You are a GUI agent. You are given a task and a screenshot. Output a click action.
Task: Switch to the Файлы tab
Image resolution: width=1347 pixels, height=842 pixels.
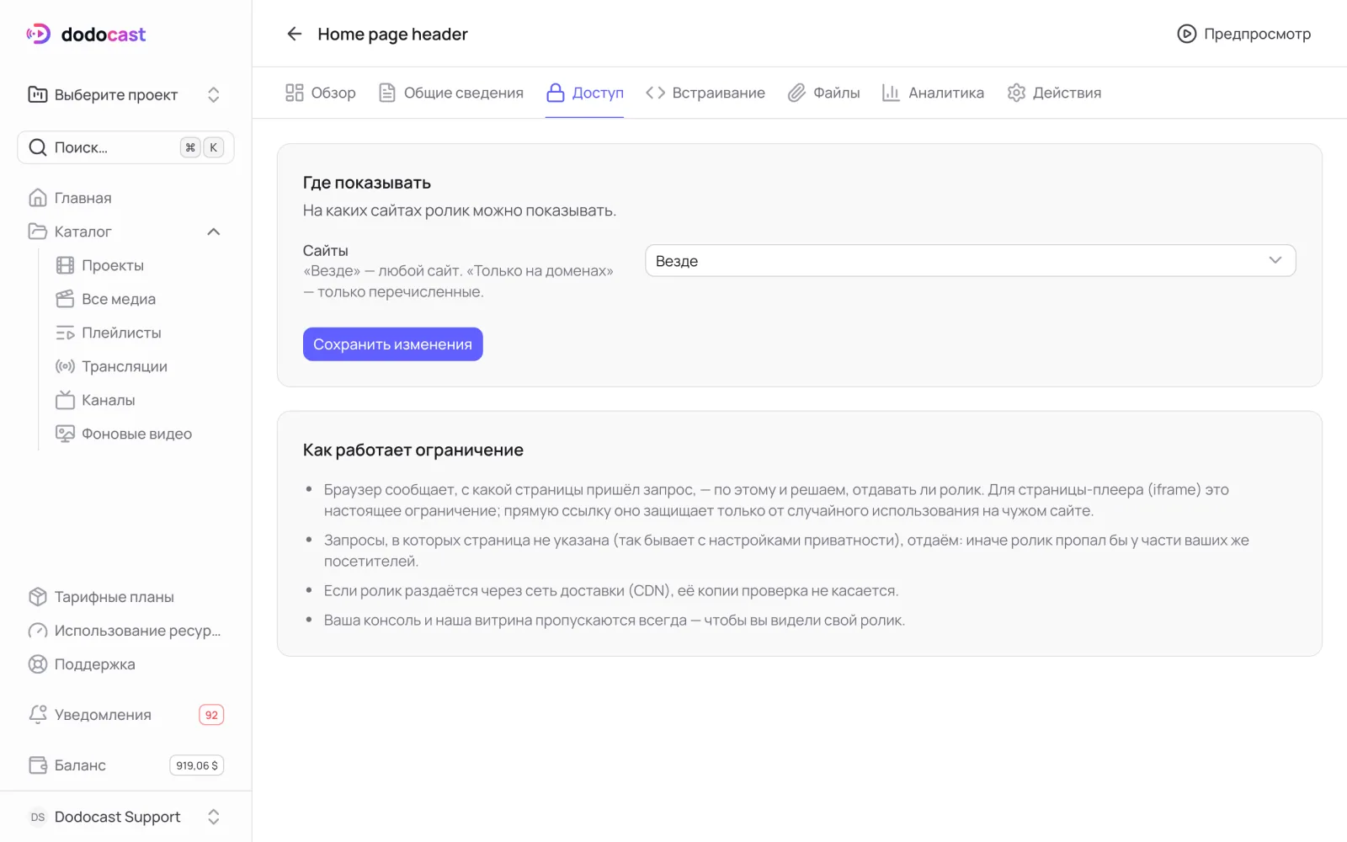click(x=824, y=93)
